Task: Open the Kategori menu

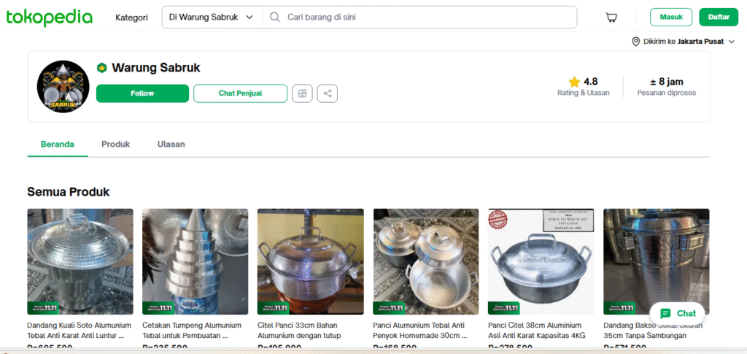Action: (x=131, y=18)
